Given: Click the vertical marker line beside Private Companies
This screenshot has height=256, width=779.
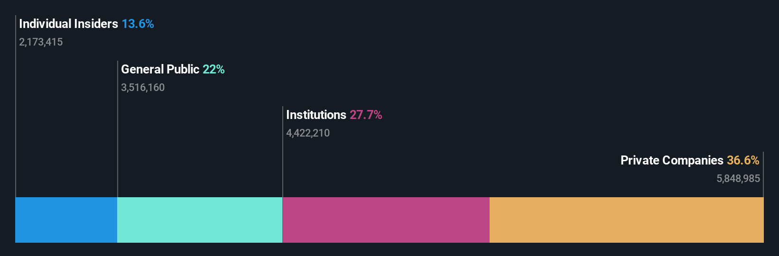Looking at the screenshot, I should click(763, 174).
